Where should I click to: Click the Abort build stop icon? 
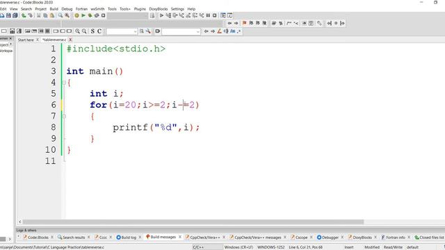coord(104,15)
